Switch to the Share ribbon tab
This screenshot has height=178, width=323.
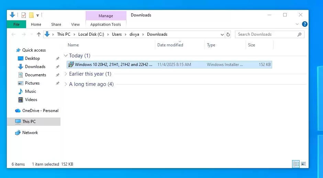56,24
